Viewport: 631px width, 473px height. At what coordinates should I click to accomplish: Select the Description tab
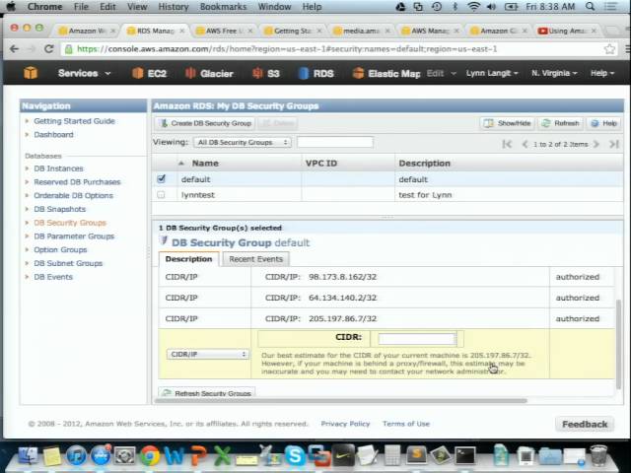coord(188,259)
